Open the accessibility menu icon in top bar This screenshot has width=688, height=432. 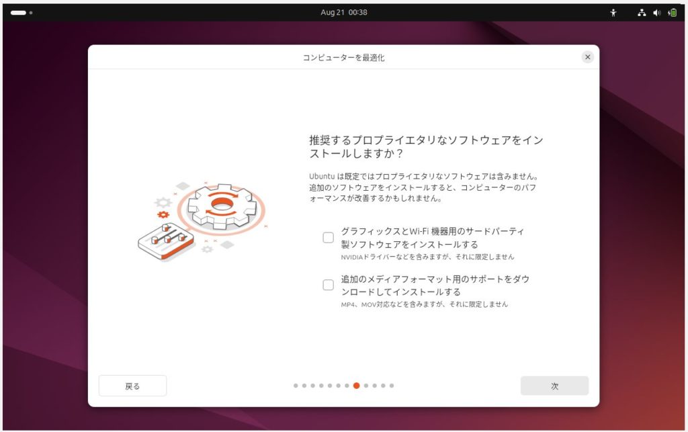coord(613,13)
